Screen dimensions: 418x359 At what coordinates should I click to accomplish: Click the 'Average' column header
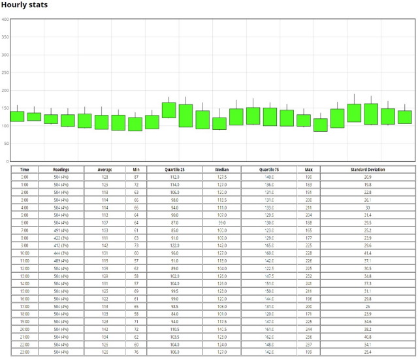pyautogui.click(x=104, y=169)
